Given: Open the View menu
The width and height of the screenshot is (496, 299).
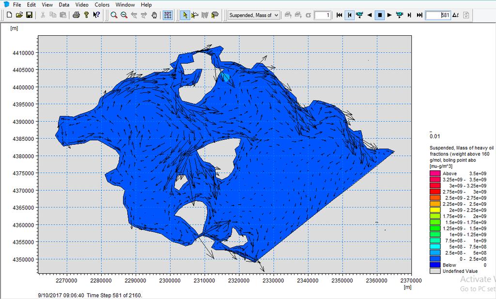Looking at the screenshot, I should point(47,5).
